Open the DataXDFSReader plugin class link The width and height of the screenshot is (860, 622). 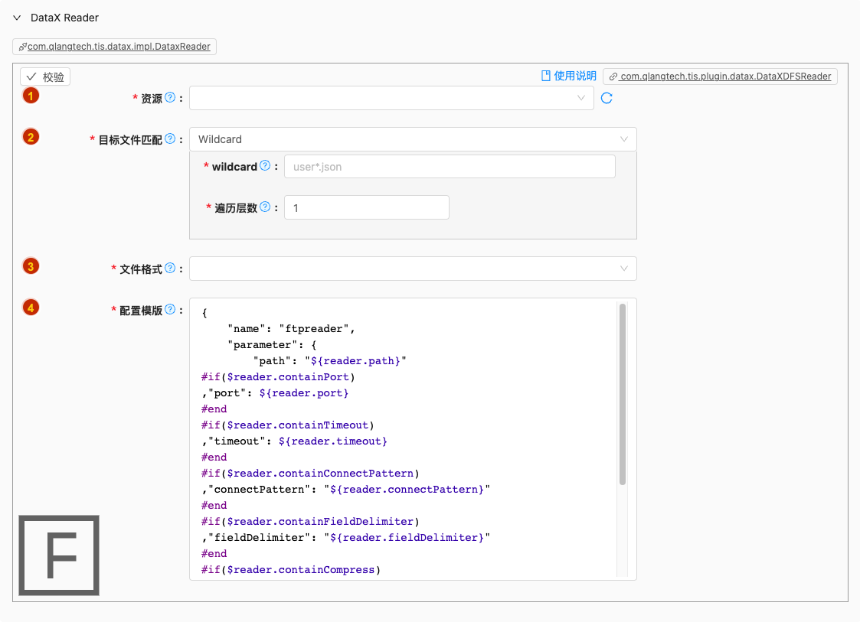[720, 77]
